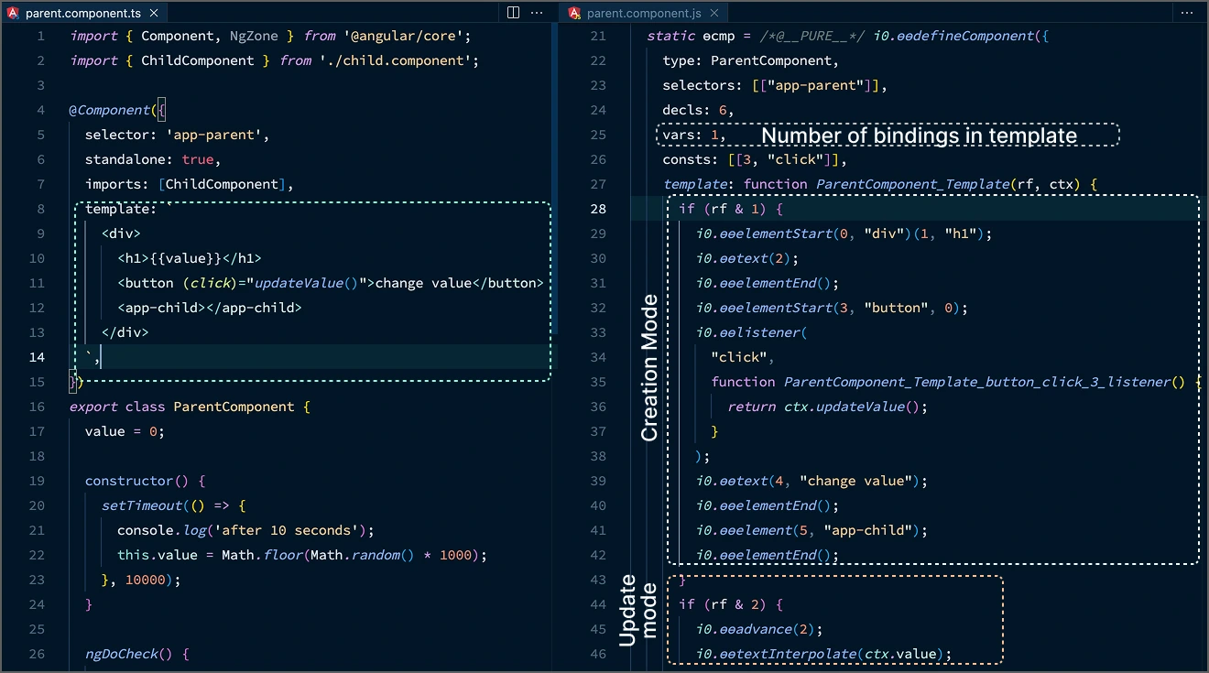Click the Angular icon on parent.component.js tab
Image resolution: width=1209 pixels, height=673 pixels.
pos(574,13)
